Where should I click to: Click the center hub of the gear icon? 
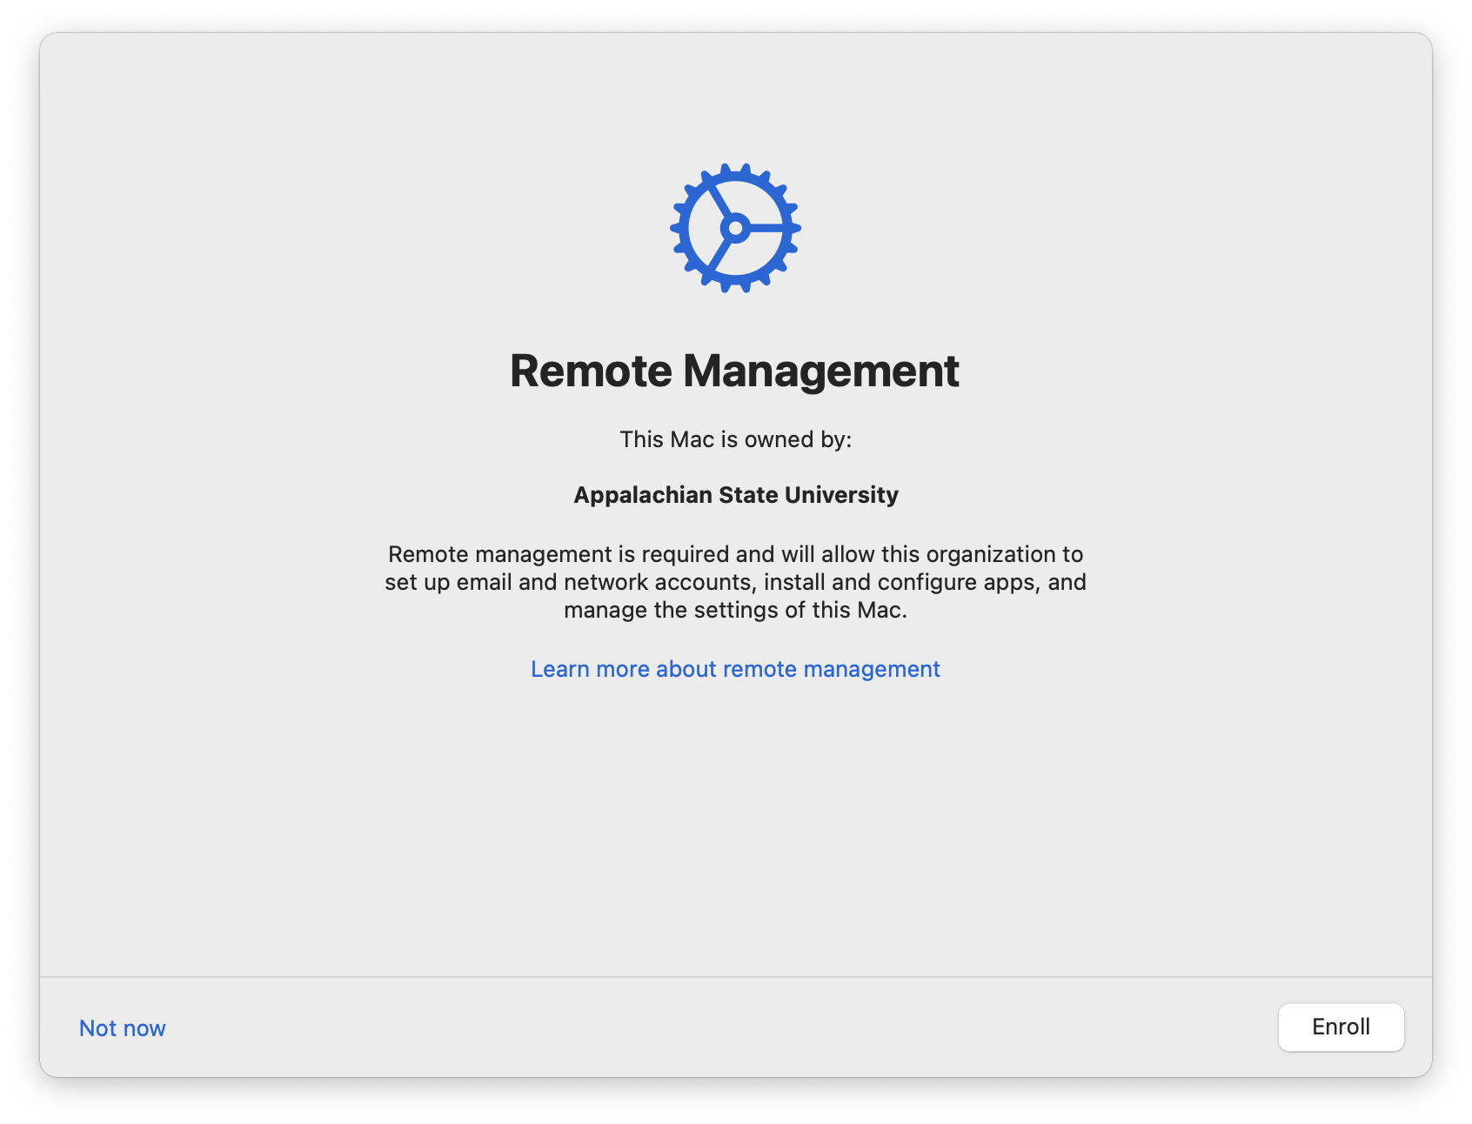click(x=735, y=229)
